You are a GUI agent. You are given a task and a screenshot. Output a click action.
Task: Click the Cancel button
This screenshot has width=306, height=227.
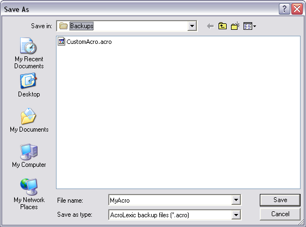click(280, 214)
